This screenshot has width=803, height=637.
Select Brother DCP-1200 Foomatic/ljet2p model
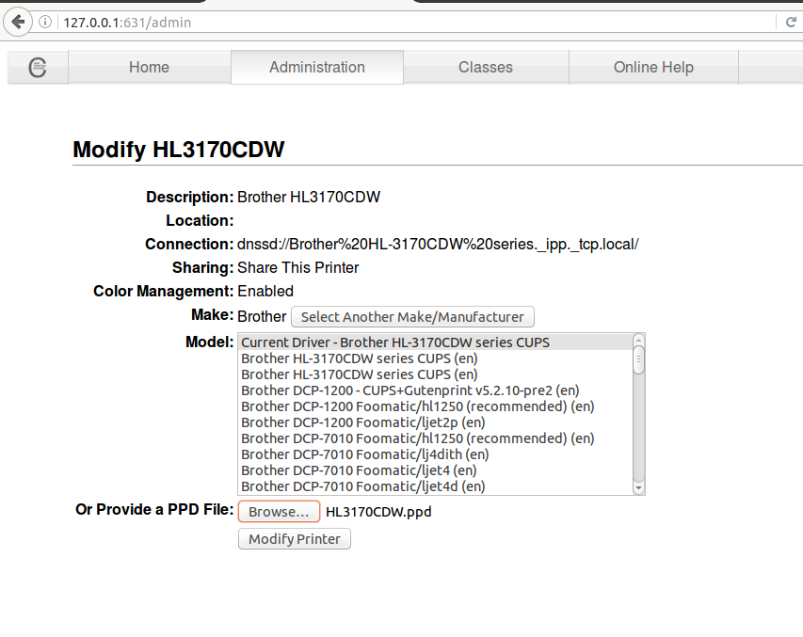coord(435,422)
